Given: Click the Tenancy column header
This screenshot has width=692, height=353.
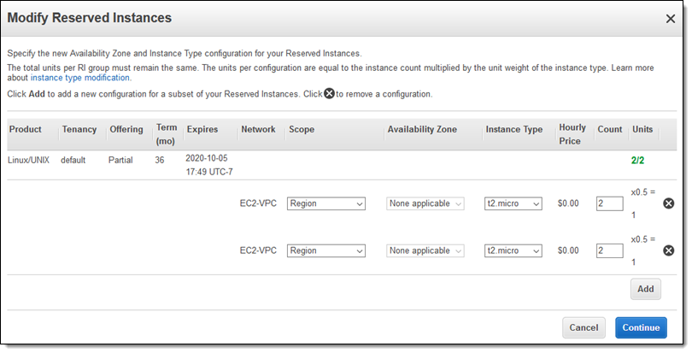Looking at the screenshot, I should (79, 129).
